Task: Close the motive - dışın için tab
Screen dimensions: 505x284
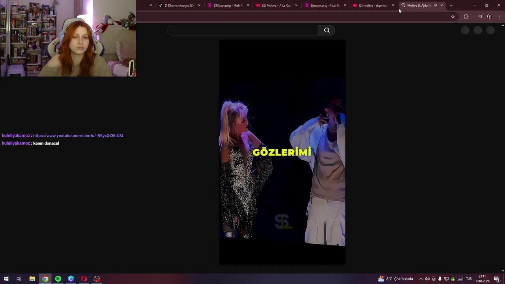Action: point(393,6)
